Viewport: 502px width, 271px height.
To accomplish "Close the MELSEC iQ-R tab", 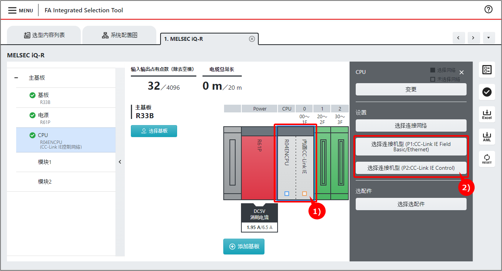I will 252,39.
